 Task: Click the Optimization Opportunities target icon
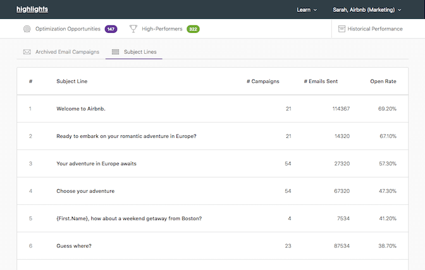point(27,29)
